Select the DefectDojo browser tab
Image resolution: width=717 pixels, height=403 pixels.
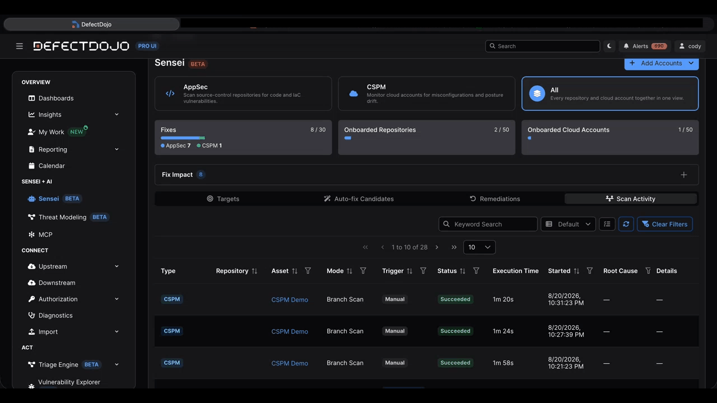pos(91,24)
